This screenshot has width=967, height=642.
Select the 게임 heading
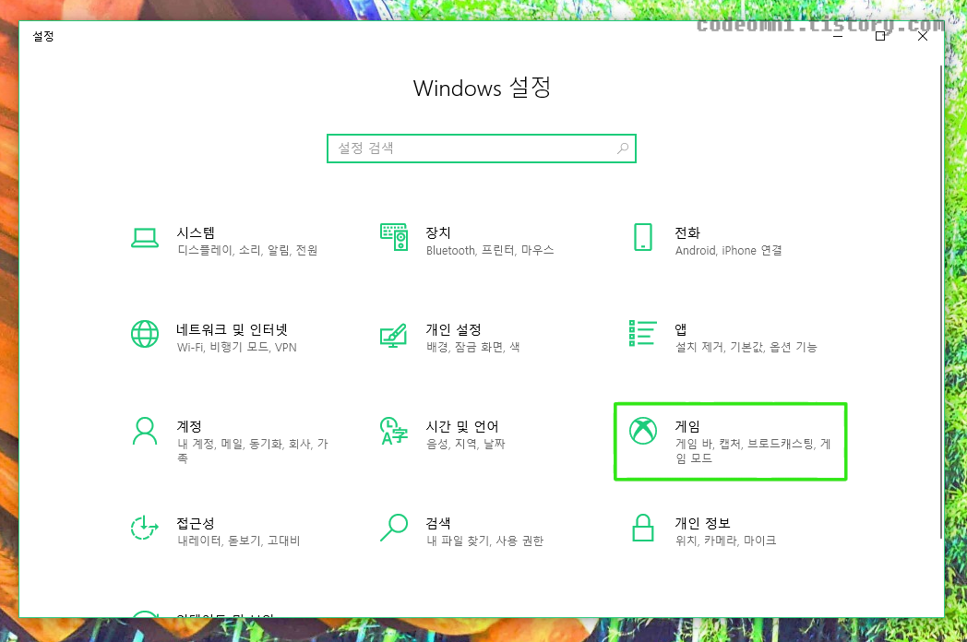[x=687, y=426]
